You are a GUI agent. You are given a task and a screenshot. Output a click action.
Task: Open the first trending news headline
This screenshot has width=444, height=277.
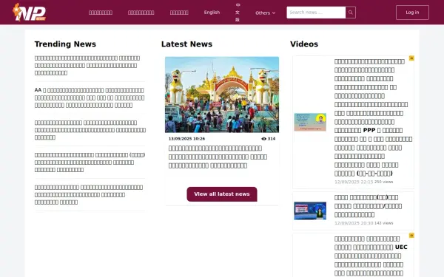(x=87, y=65)
